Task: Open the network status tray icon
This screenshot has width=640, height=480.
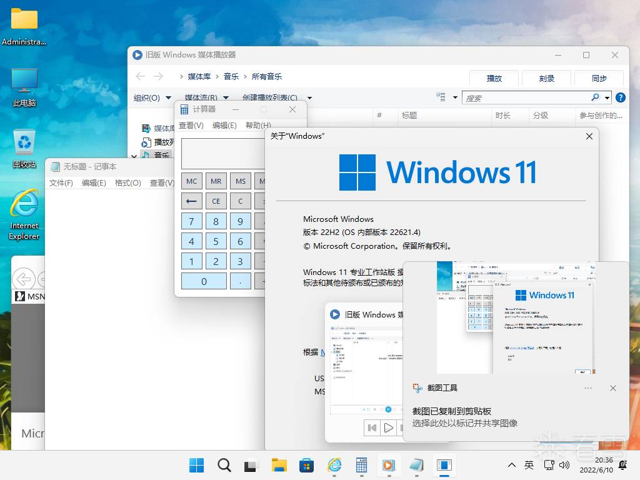Action: tap(549, 465)
